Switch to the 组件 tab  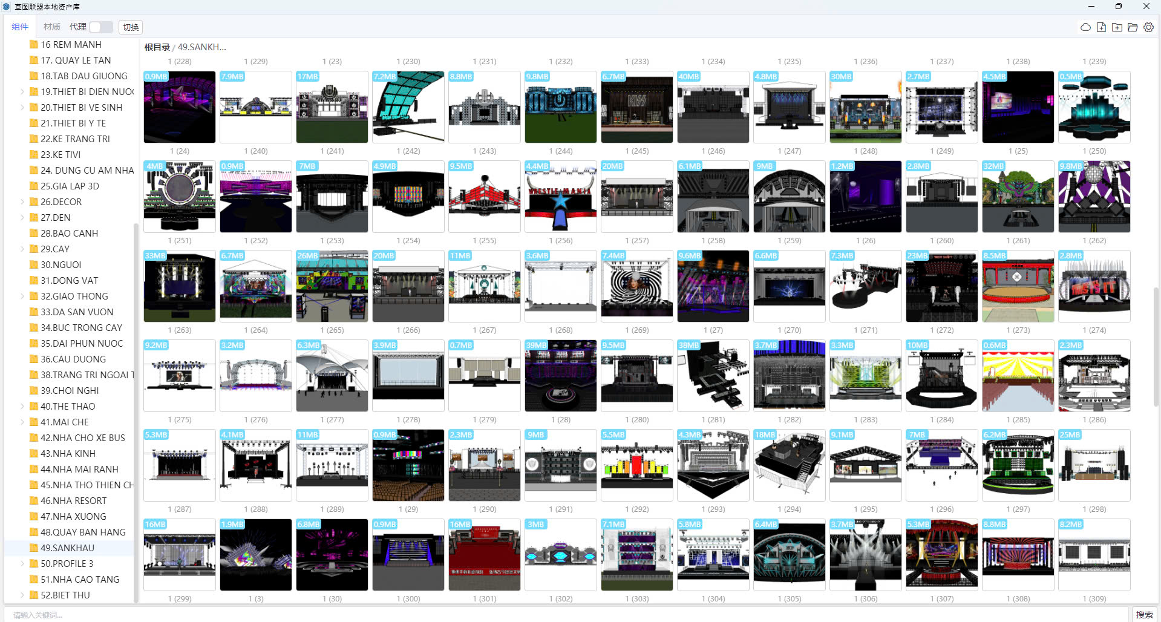pyautogui.click(x=20, y=27)
